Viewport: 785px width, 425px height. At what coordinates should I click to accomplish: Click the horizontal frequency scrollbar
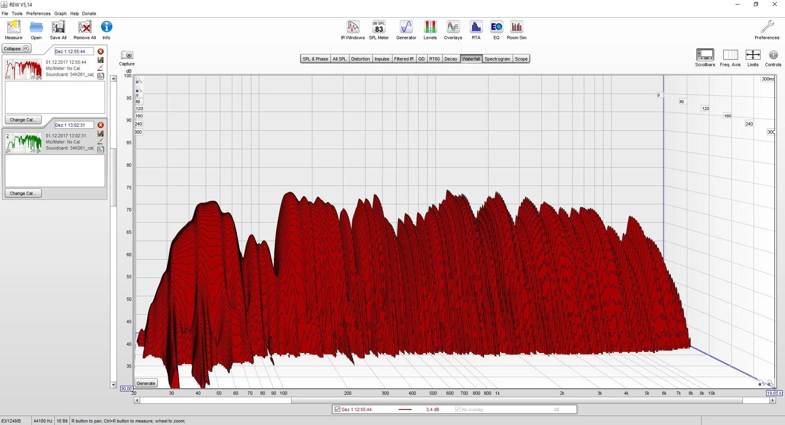coord(454,400)
